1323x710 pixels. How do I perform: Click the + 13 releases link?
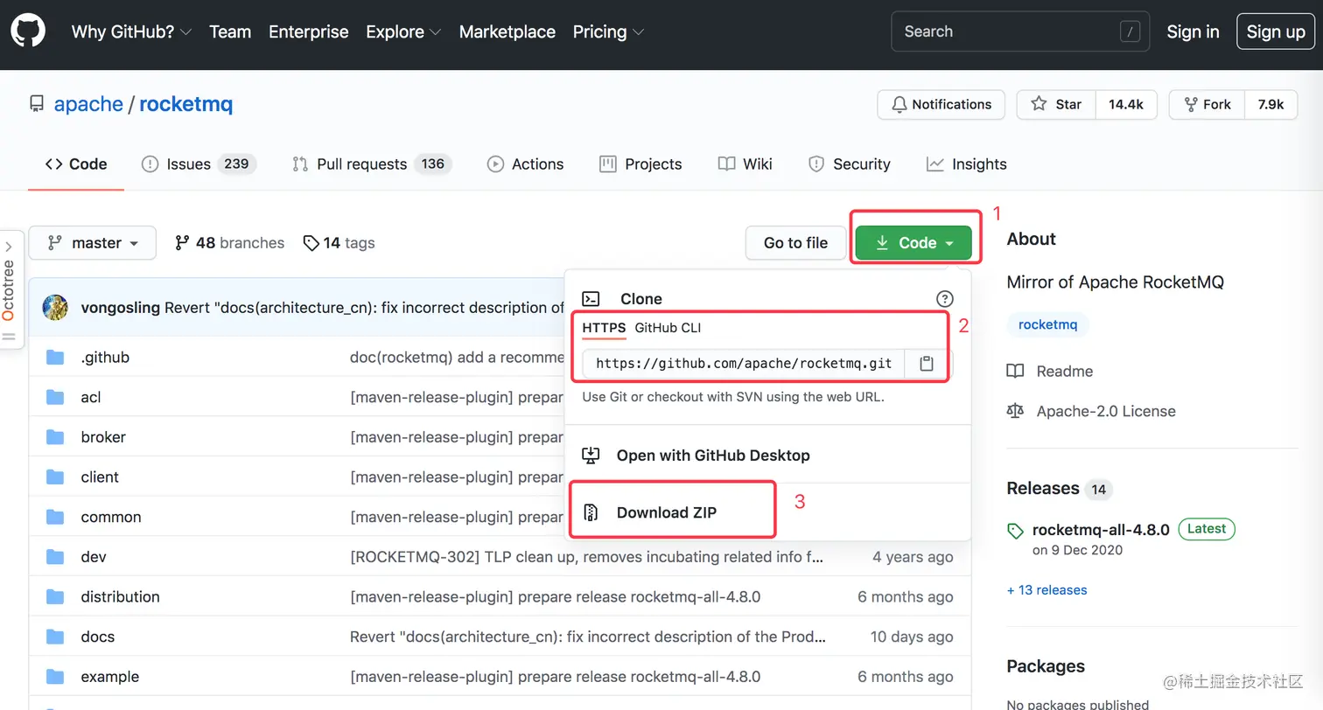pyautogui.click(x=1047, y=590)
